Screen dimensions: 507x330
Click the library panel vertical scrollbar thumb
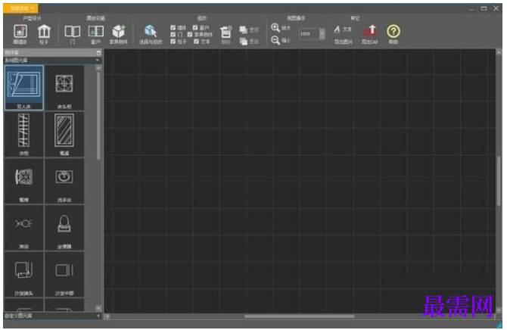pos(98,116)
